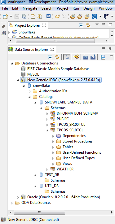Screen dimensions: 115x224
Task: Click Project Explorer horizontal scrollbar
Action: 55,41
